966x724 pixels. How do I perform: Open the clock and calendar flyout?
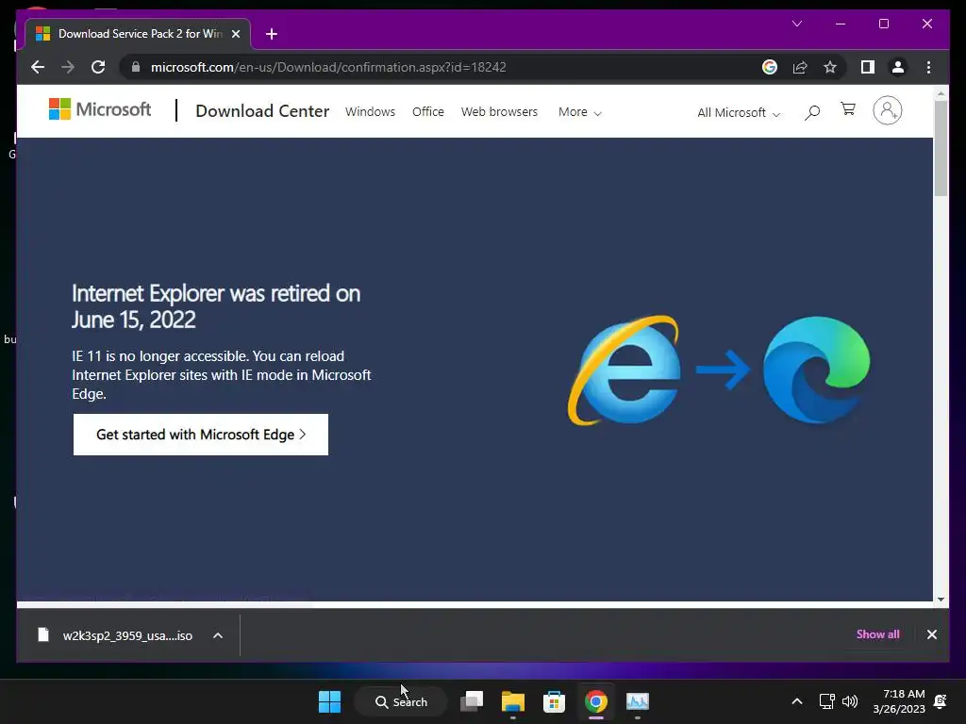(899, 701)
